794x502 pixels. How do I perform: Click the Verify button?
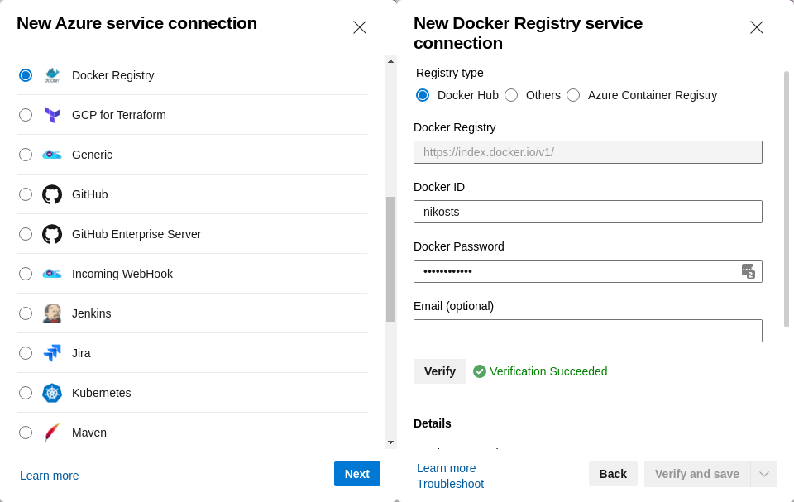[x=440, y=371]
